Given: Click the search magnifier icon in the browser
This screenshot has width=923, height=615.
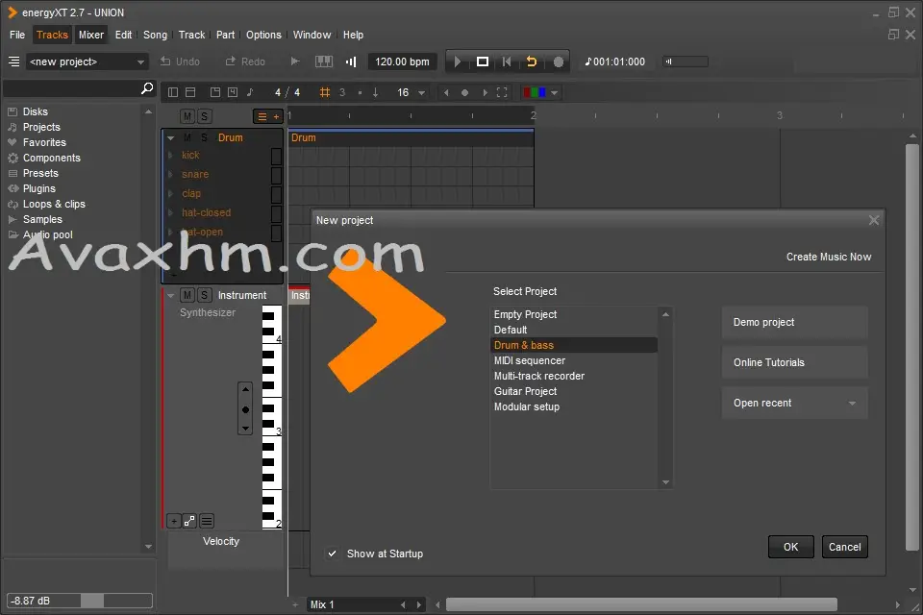Looking at the screenshot, I should [147, 88].
